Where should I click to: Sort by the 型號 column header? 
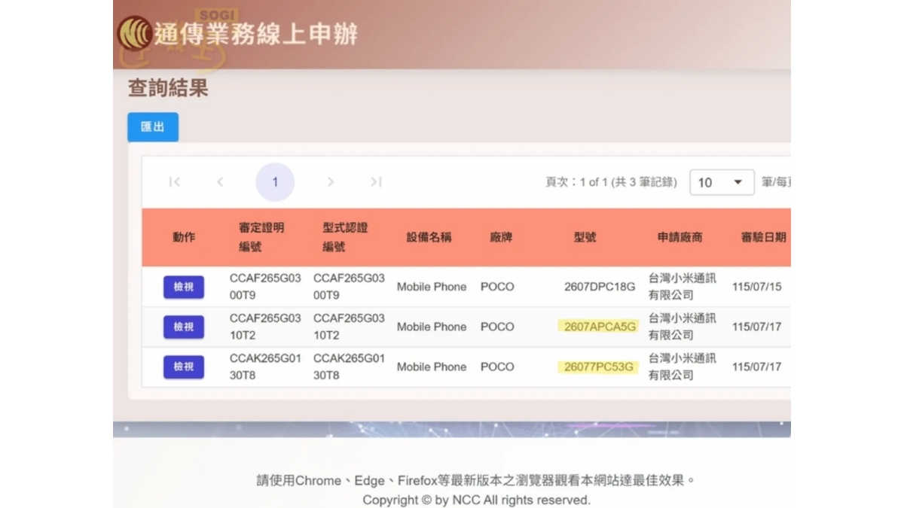[585, 237]
